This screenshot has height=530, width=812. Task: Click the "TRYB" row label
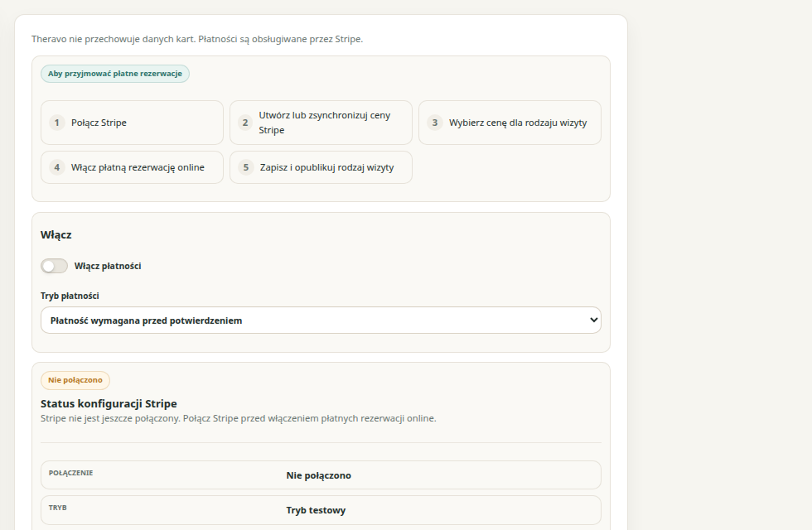[x=57, y=508]
